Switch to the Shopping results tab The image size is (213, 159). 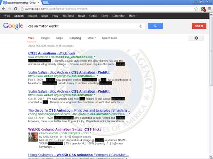(x=75, y=38)
